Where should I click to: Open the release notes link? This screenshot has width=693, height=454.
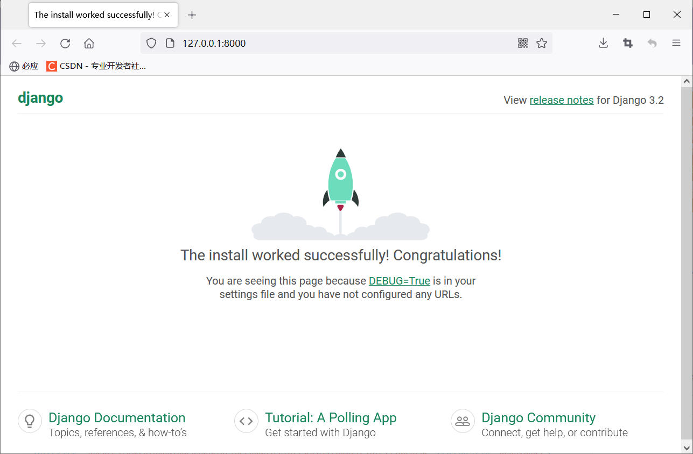coord(562,100)
